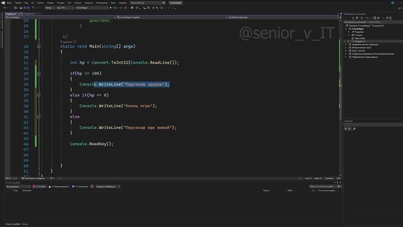
Task: Open the Git menu
Action: click(x=32, y=3)
